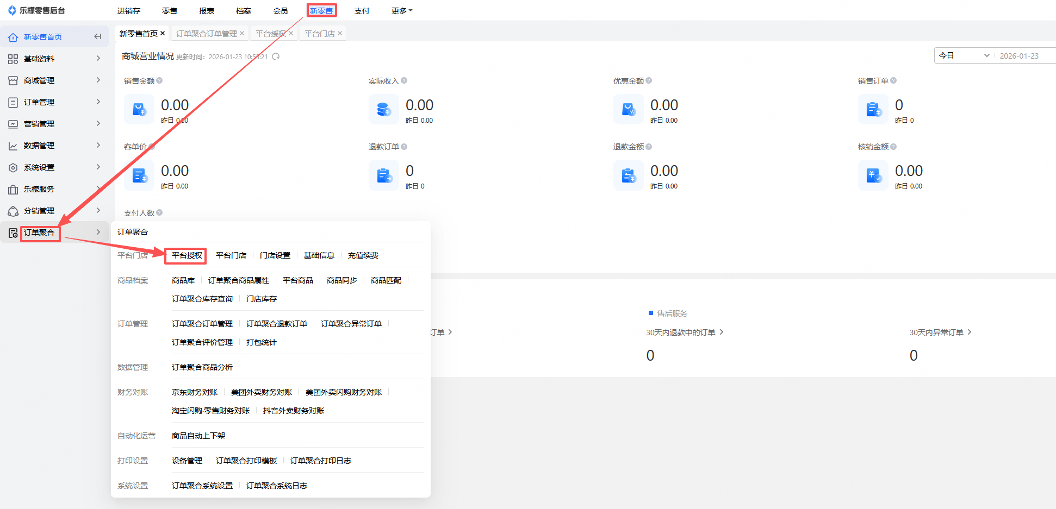
Task: Click the 销售金额 card icon
Action: click(139, 109)
